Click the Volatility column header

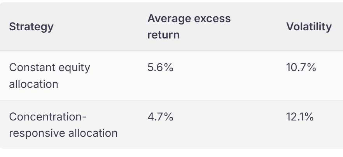pos(309,27)
